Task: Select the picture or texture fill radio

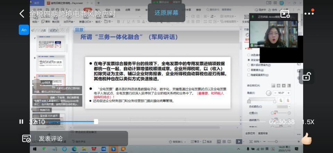Action: pos(249,65)
